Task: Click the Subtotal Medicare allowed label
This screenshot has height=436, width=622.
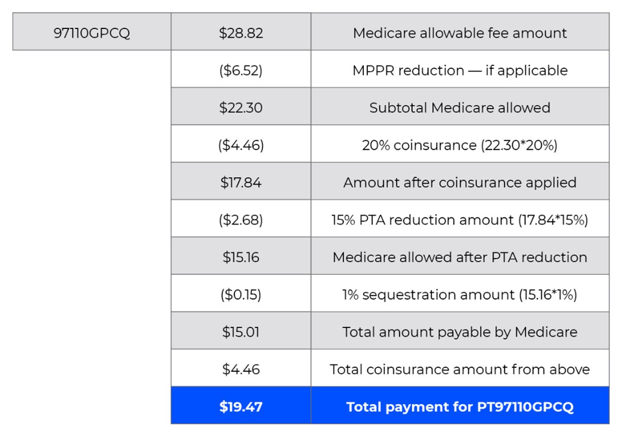Action: click(459, 108)
